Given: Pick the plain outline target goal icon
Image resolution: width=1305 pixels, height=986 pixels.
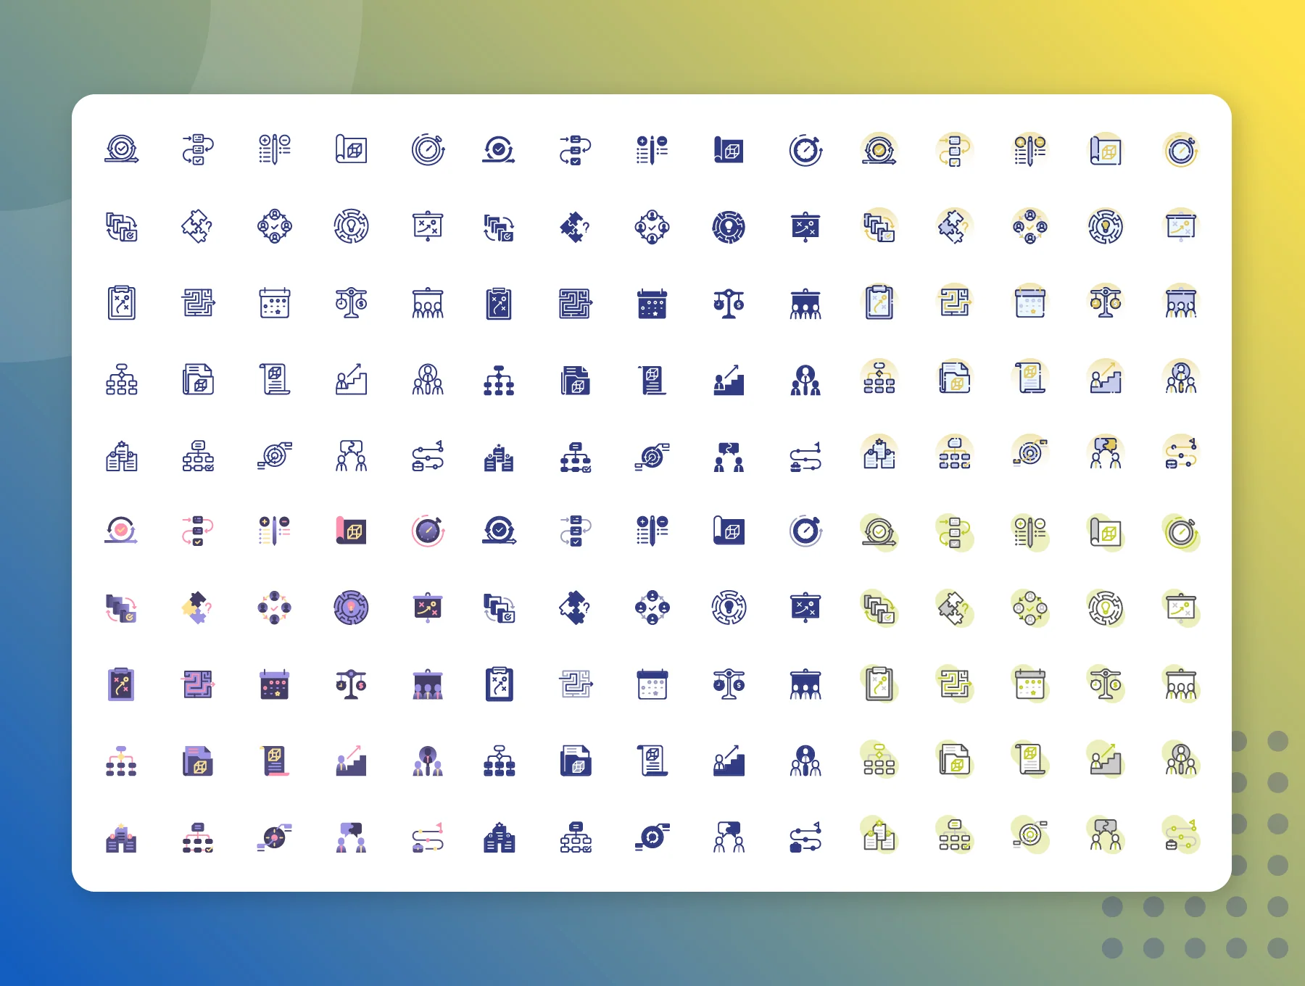Looking at the screenshot, I should tap(275, 456).
